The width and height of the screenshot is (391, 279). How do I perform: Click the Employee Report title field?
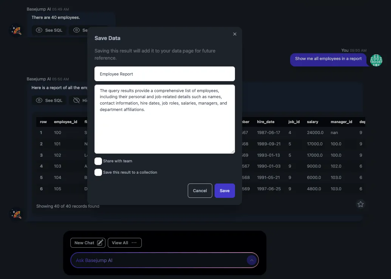[165, 74]
